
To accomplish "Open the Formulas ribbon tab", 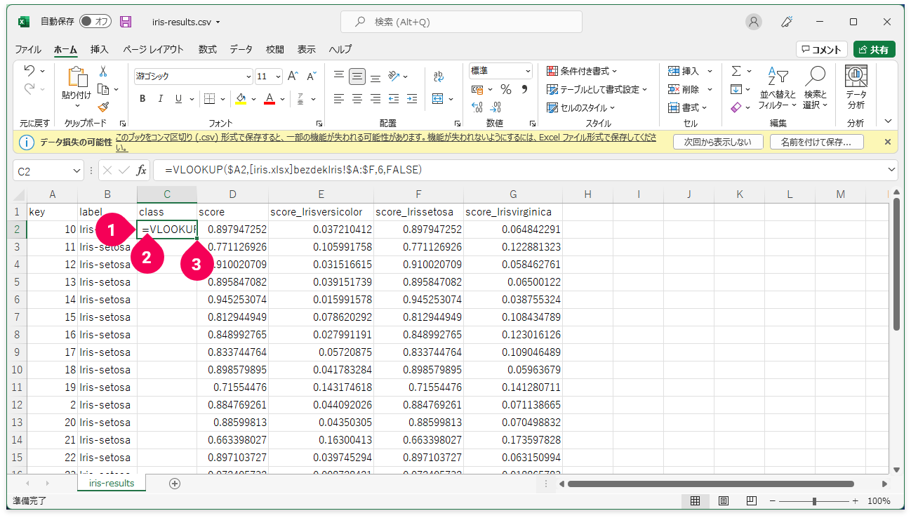I will click(207, 50).
